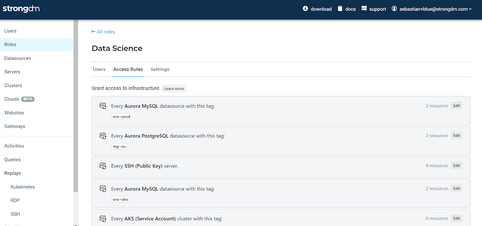Viewport: 482px width, 226px height.
Task: Click the download arrow icon
Action: (305, 8)
